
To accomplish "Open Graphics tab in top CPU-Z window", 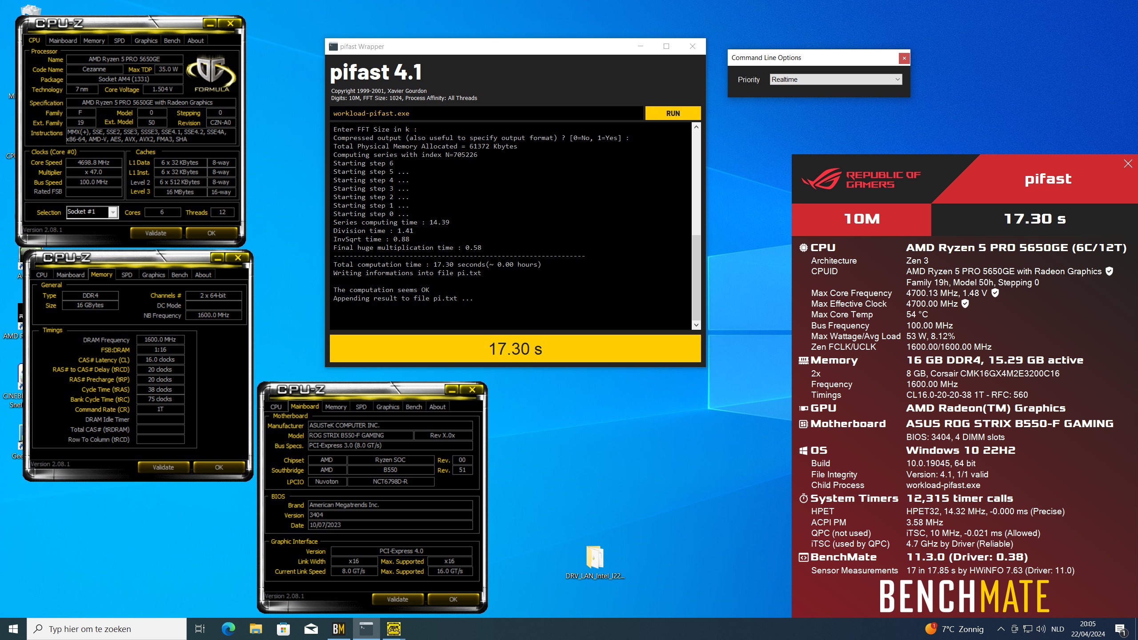I will (x=146, y=40).
